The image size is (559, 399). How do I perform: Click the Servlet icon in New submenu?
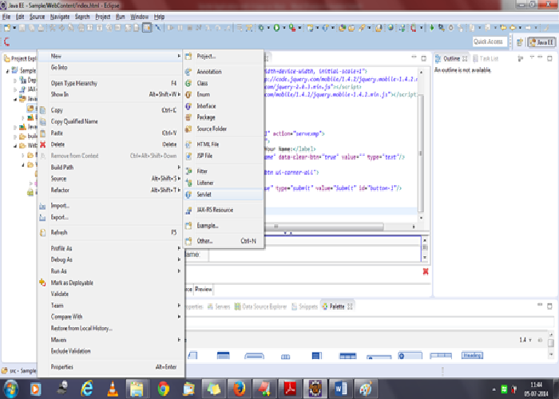point(188,195)
